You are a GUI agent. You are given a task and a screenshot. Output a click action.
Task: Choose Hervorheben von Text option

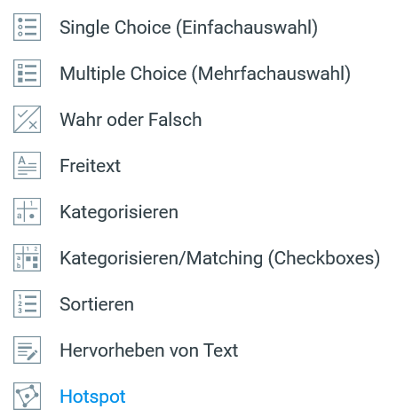pyautogui.click(x=148, y=350)
